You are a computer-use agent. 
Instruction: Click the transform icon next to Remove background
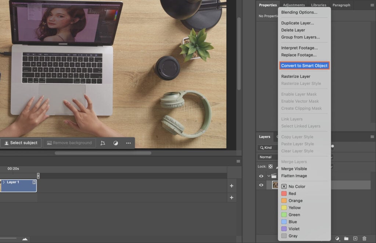tap(104, 143)
